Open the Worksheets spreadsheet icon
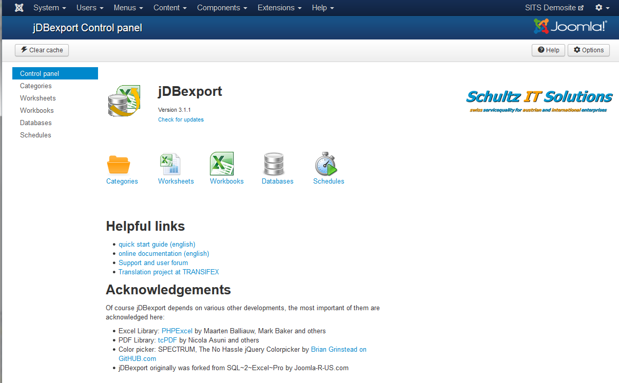619x383 pixels. coord(170,164)
